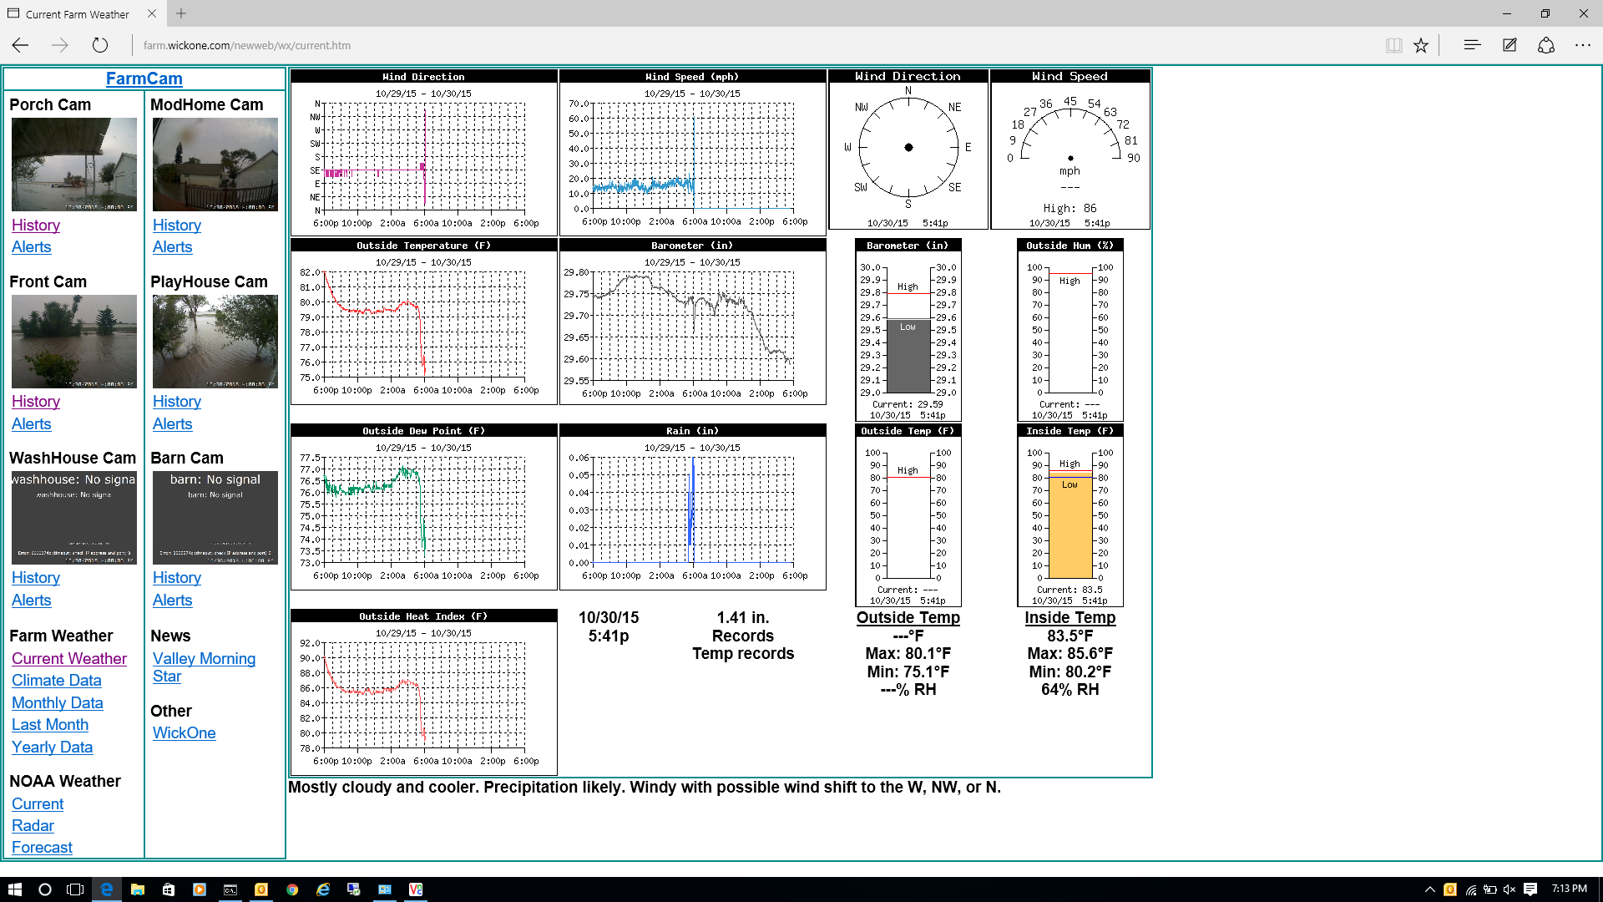View the Front Cam thumbnail
The height and width of the screenshot is (902, 1603).
(74, 342)
